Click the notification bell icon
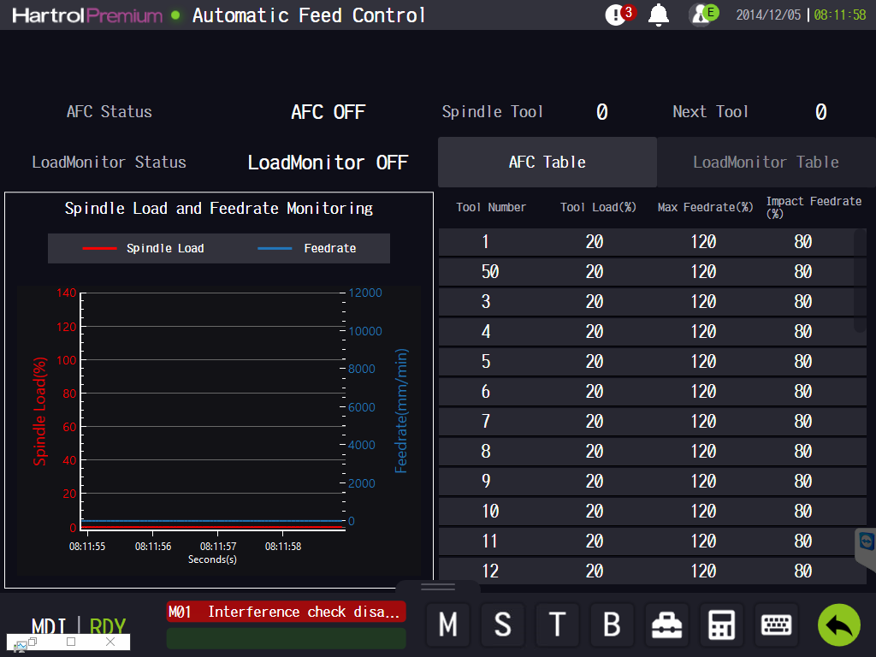Screen dimensions: 876x657 coord(658,15)
